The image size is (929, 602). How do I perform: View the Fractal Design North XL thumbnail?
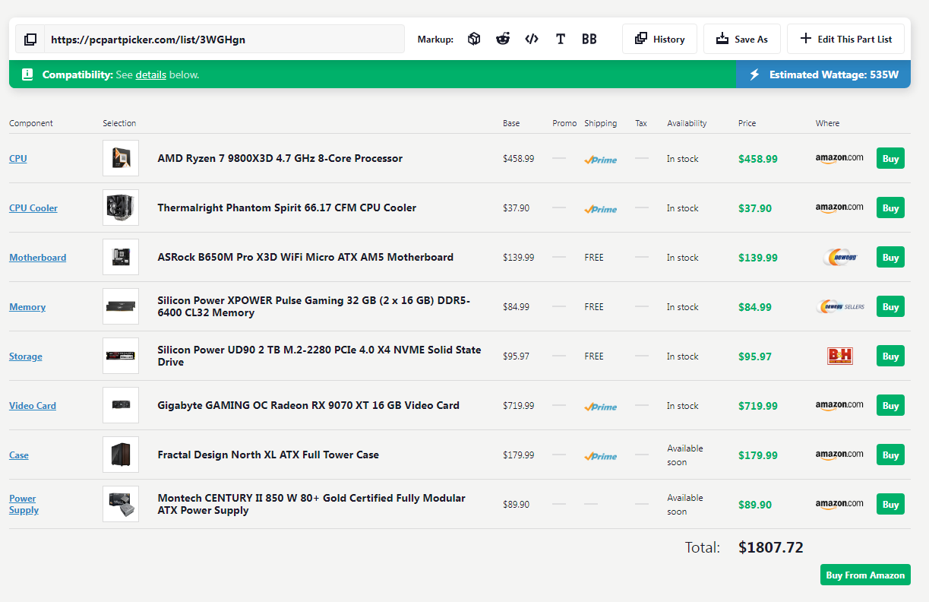tap(121, 455)
